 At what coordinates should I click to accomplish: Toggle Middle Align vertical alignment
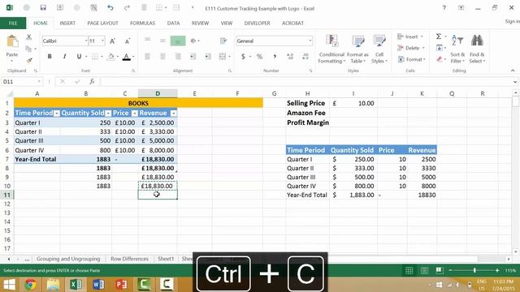pyautogui.click(x=162, y=41)
